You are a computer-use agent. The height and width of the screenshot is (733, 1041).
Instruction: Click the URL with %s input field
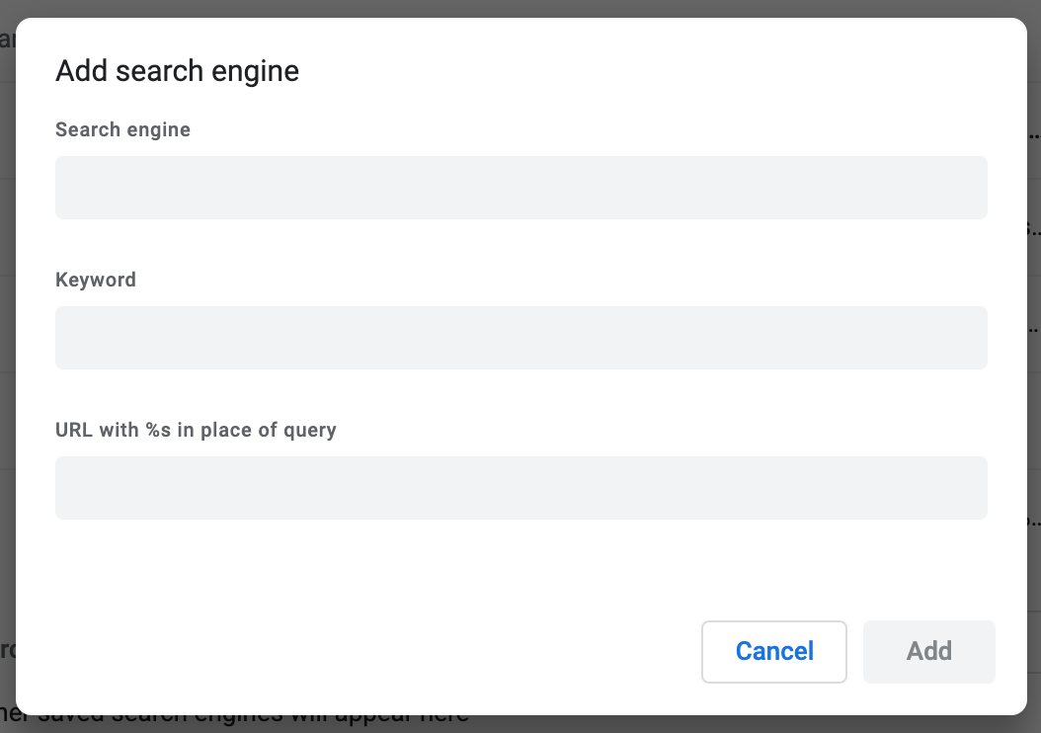(520, 487)
